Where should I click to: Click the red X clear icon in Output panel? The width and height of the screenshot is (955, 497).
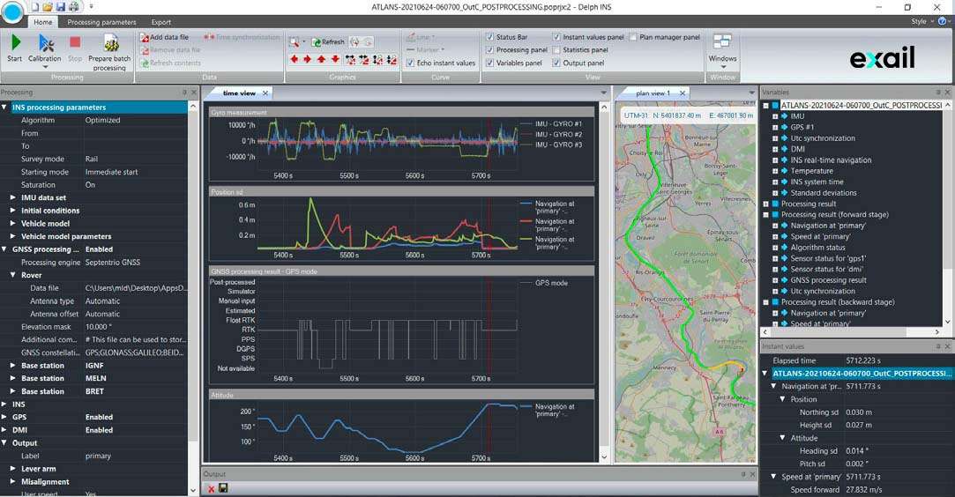212,488
